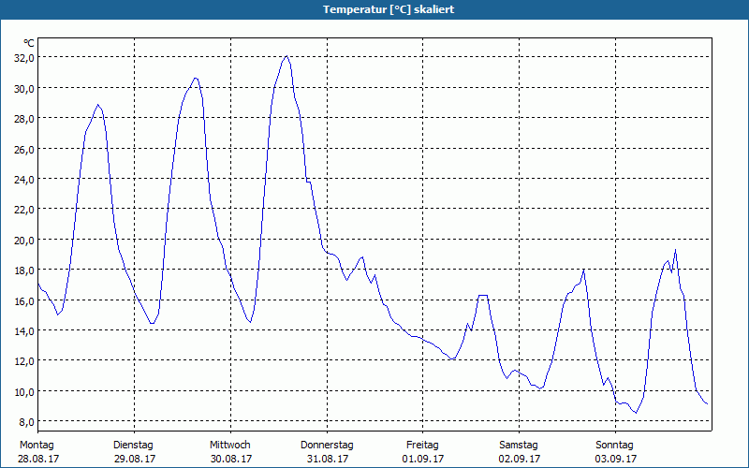The height and width of the screenshot is (468, 749).
Task: Click the Donnerstag day label
Action: point(327,446)
